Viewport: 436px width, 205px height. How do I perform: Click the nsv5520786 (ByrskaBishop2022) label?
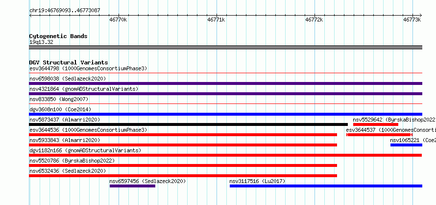click(72, 161)
